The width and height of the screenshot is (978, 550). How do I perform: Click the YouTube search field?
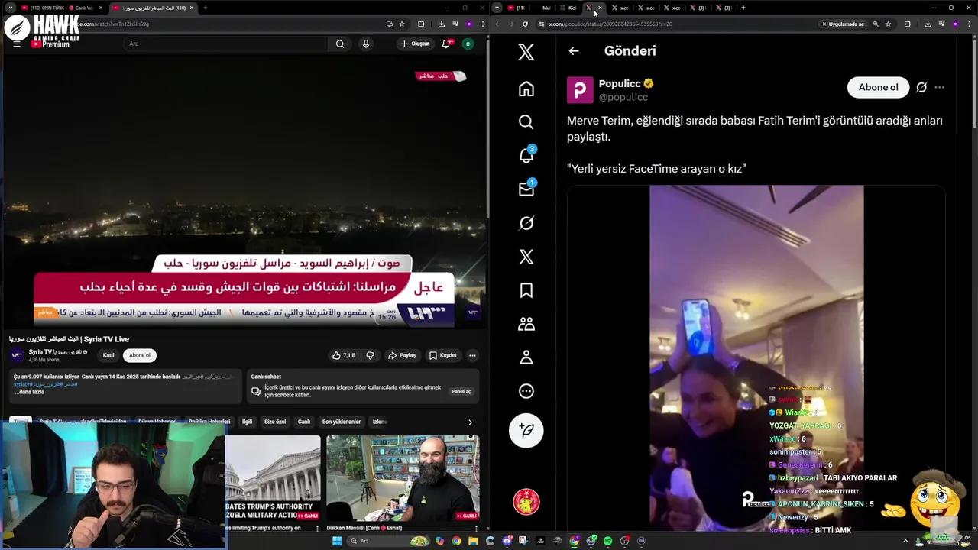pos(228,44)
